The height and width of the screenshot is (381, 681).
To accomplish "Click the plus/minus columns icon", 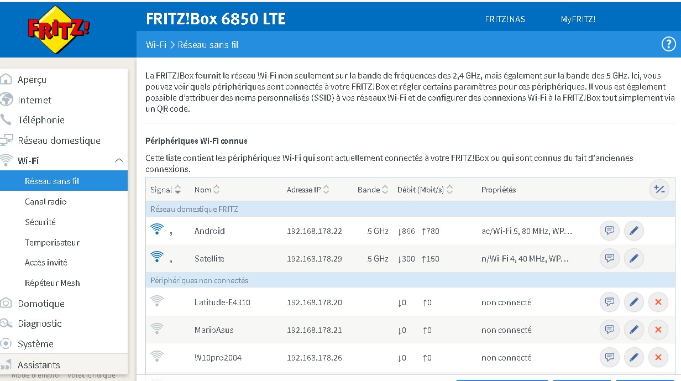I will (659, 189).
